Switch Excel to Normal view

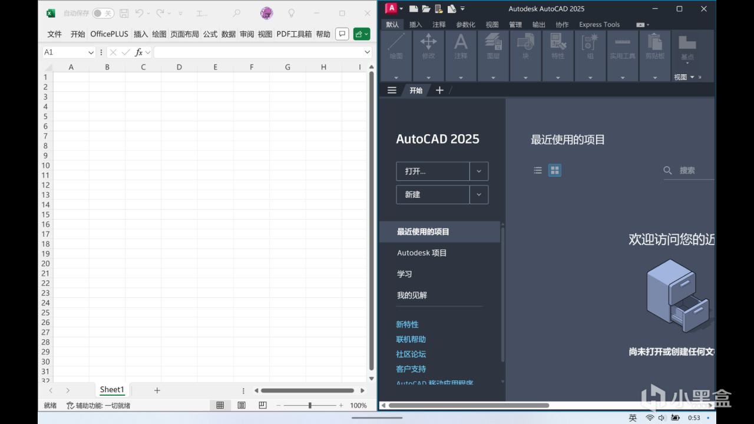(220, 405)
